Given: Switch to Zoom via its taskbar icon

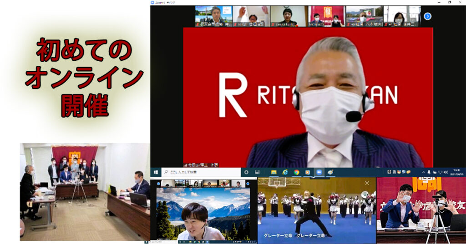Looking at the screenshot, I should pos(319,172).
